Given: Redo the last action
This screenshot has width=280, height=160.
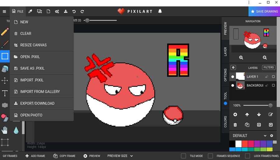Looking at the screenshot, I should (x=82, y=12).
